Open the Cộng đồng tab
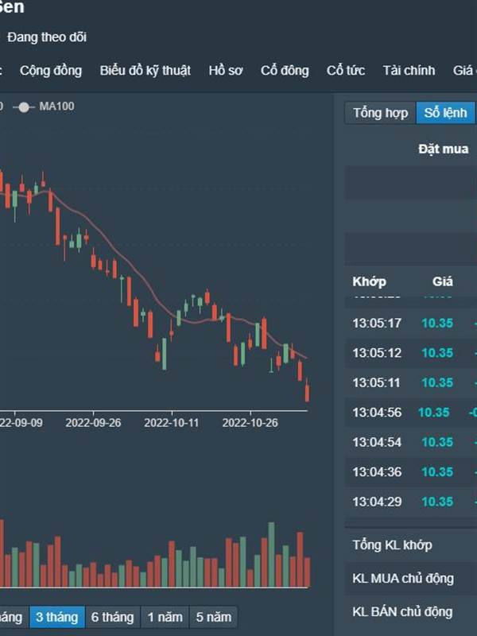The width and height of the screenshot is (477, 636). coord(51,71)
